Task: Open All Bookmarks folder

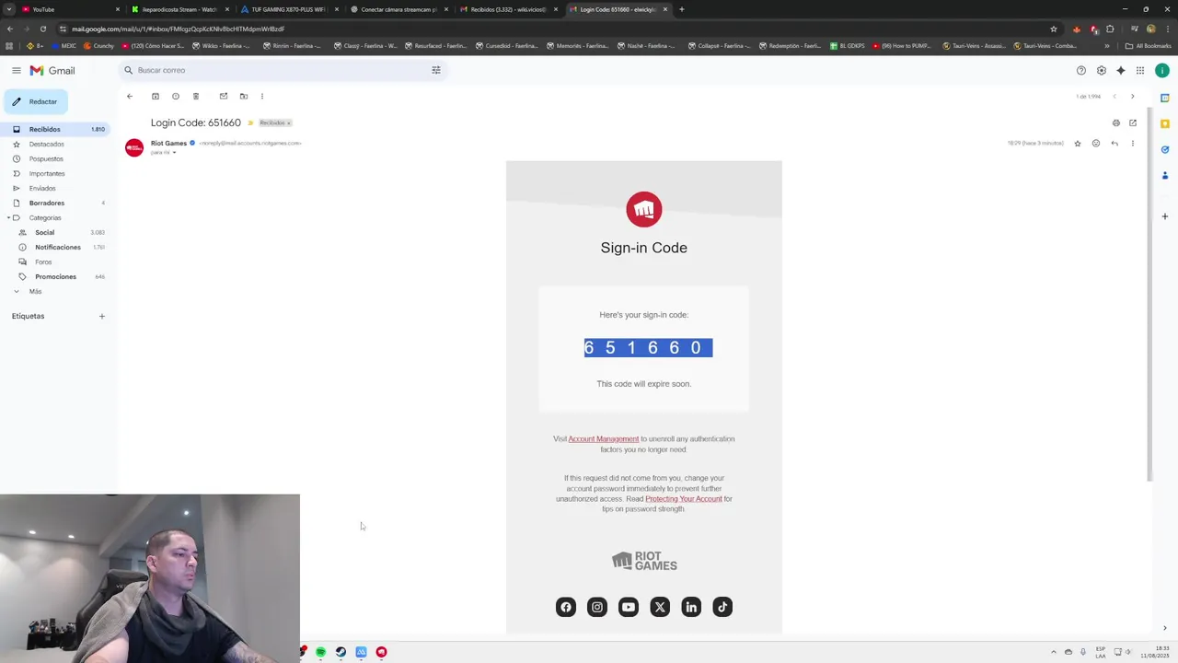Action: 1149,45
